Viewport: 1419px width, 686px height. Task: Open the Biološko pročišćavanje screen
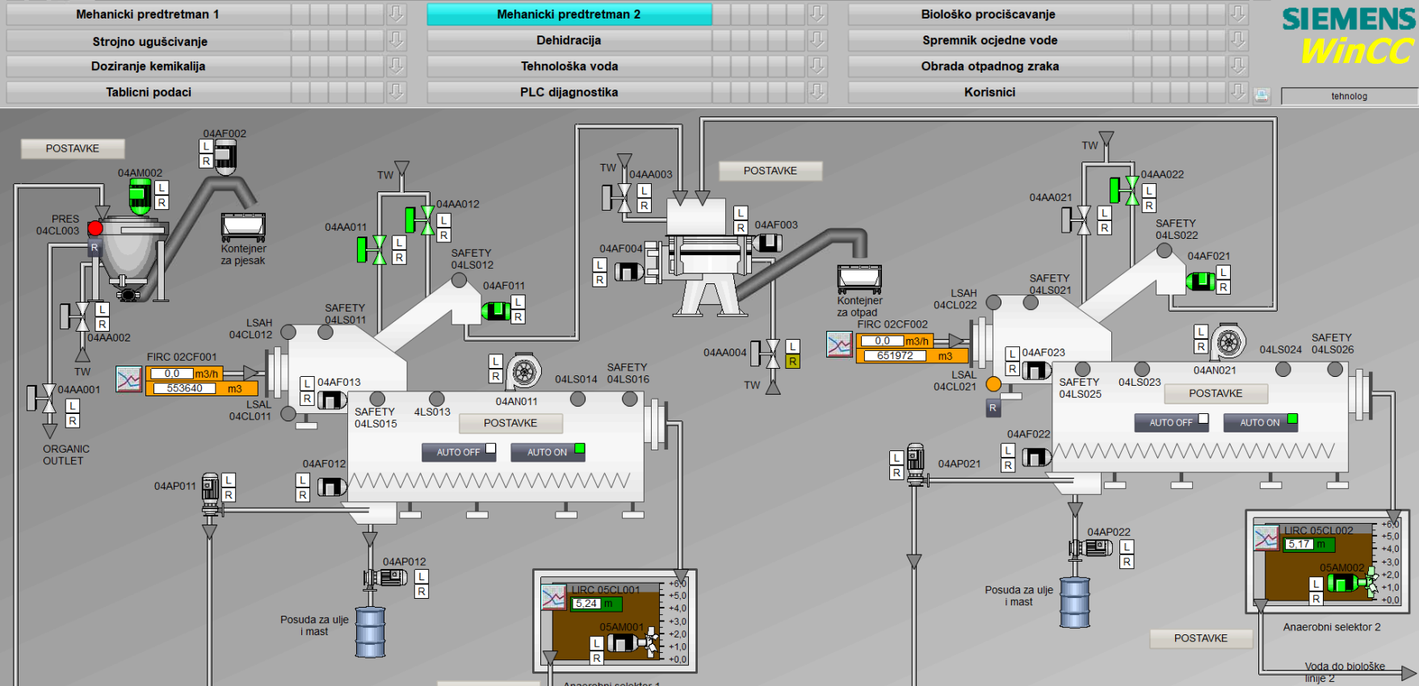989,15
